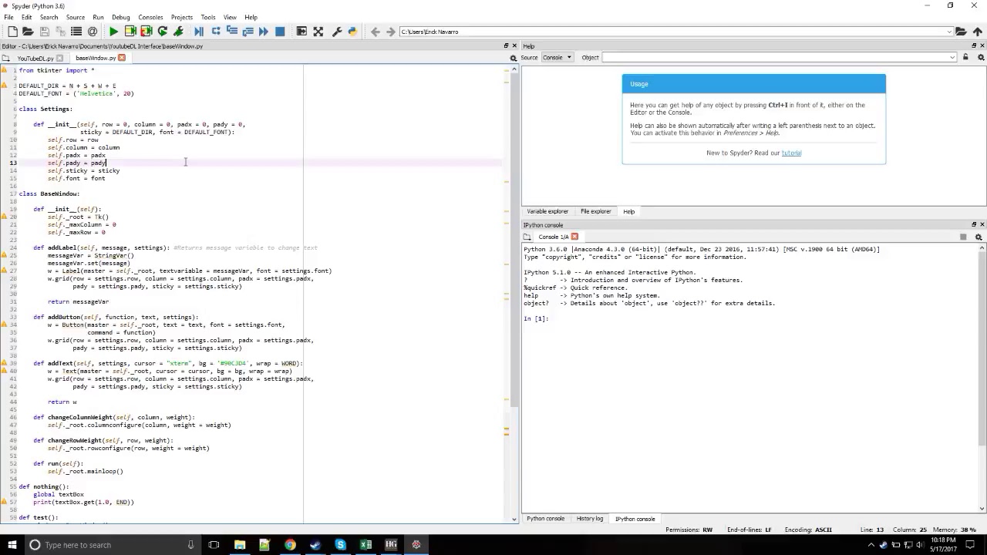Switch to the Variable explorer tab
987x555 pixels.
click(547, 211)
